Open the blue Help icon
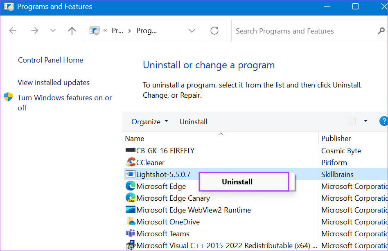 [x=383, y=121]
